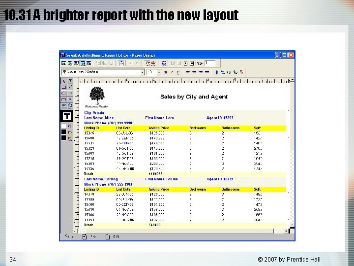Open the Fill Color palette icon
354x266 pixels.
(69, 126)
